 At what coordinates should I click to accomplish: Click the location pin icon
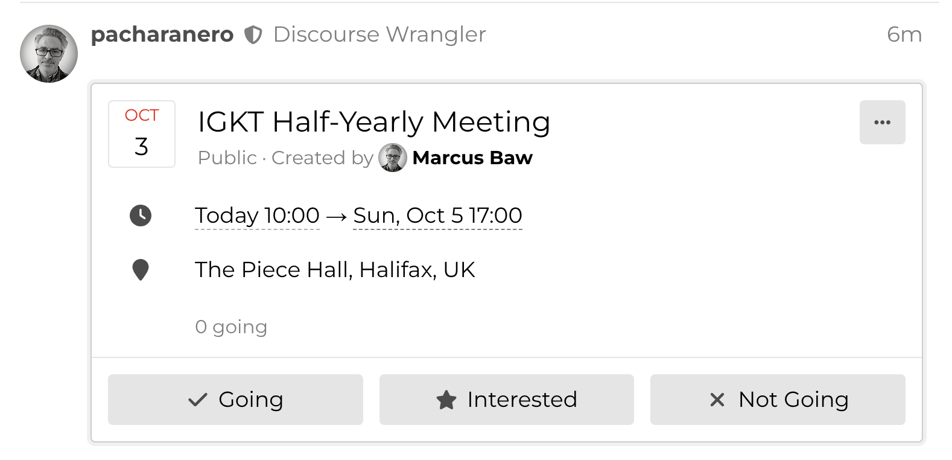(x=141, y=270)
